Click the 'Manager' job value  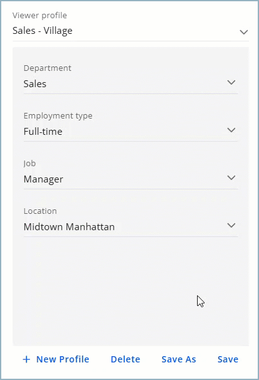[x=44, y=179]
